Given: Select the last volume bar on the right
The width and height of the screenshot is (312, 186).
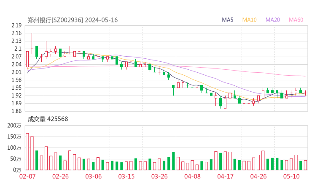Looking at the screenshot, I should click(305, 165).
